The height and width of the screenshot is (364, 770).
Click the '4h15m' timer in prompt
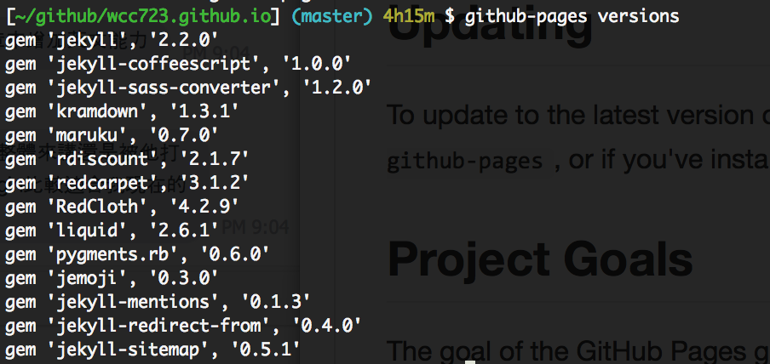[x=409, y=17]
